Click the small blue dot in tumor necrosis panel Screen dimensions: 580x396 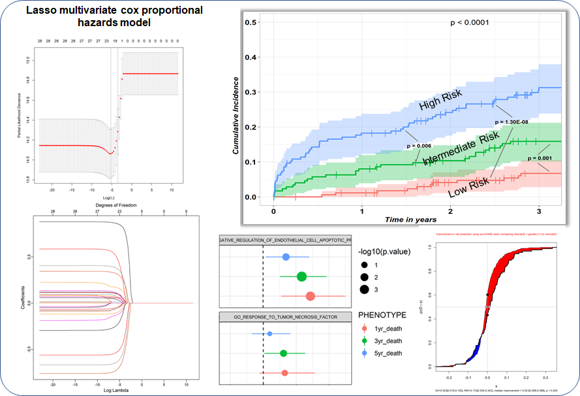pyautogui.click(x=269, y=334)
